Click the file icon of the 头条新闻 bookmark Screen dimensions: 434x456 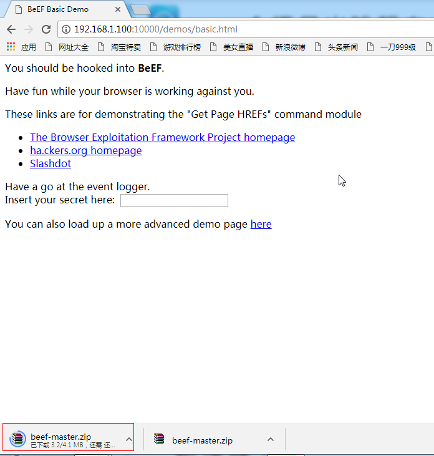point(318,47)
